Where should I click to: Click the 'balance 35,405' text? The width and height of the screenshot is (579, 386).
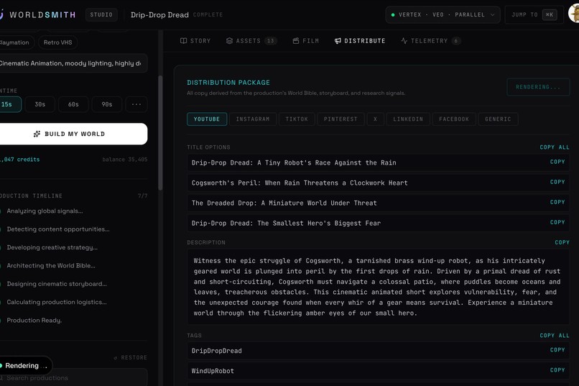(x=125, y=160)
